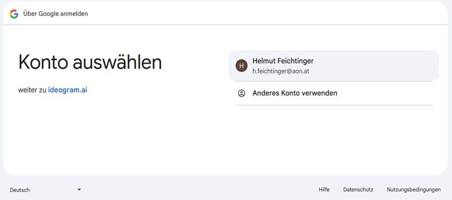Open the ideogram.ai link
This screenshot has width=452, height=200.
click(68, 90)
